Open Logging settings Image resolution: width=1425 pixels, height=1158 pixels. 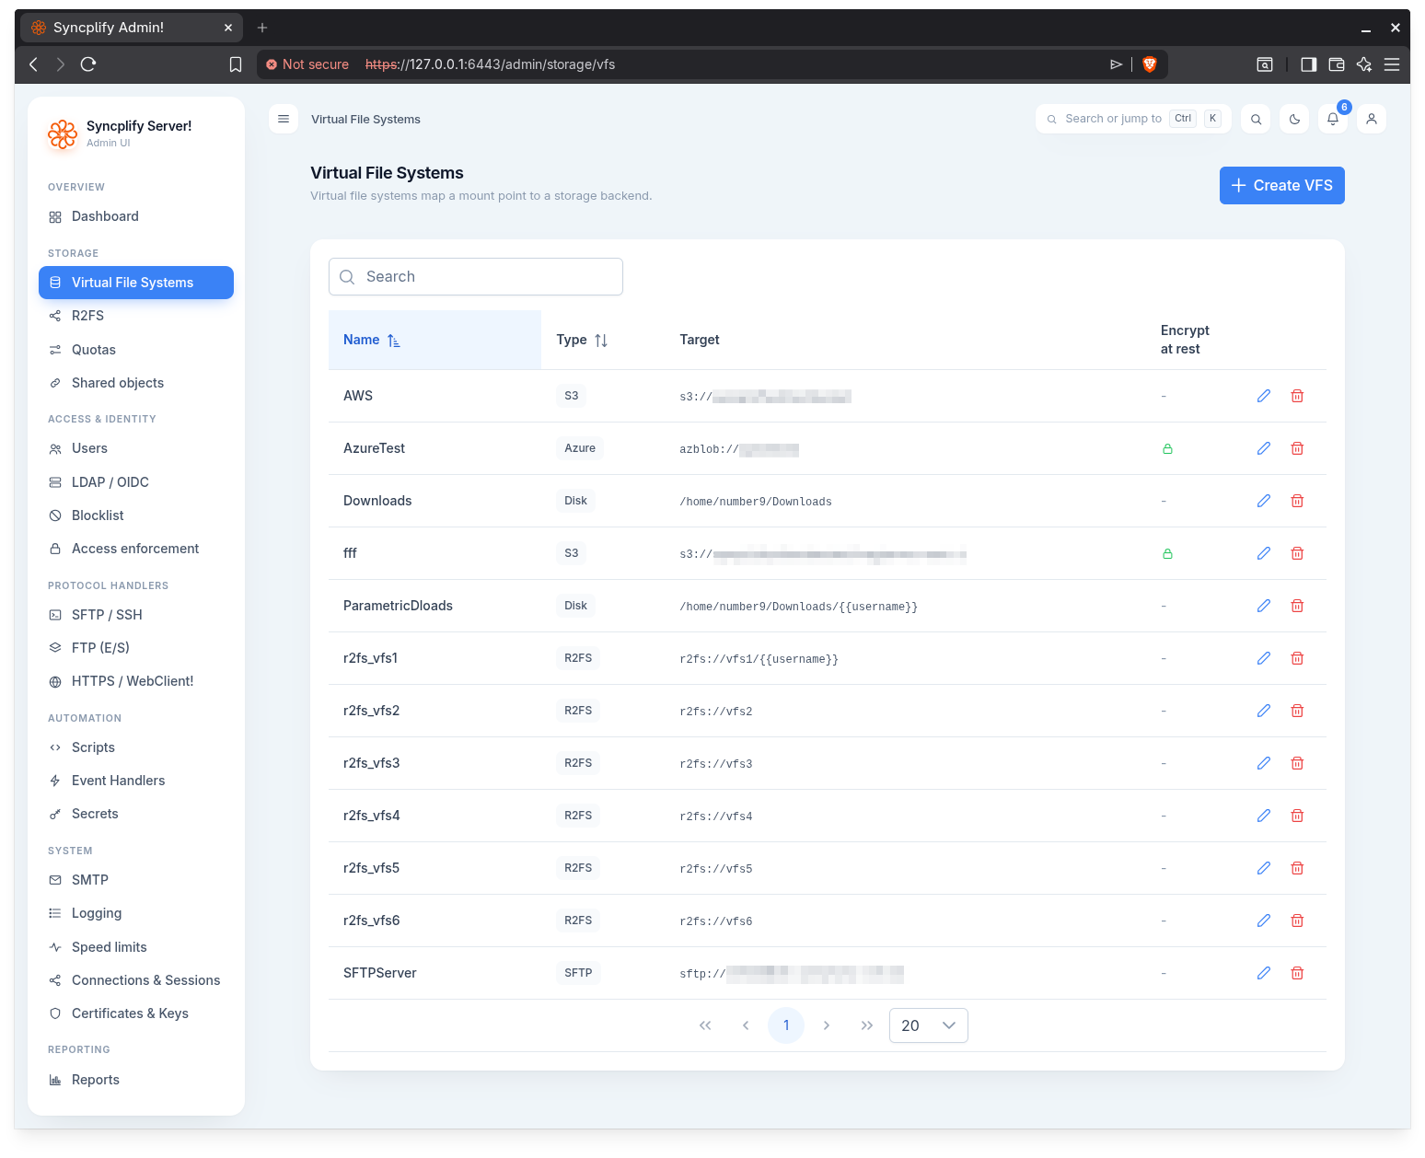click(x=136, y=913)
